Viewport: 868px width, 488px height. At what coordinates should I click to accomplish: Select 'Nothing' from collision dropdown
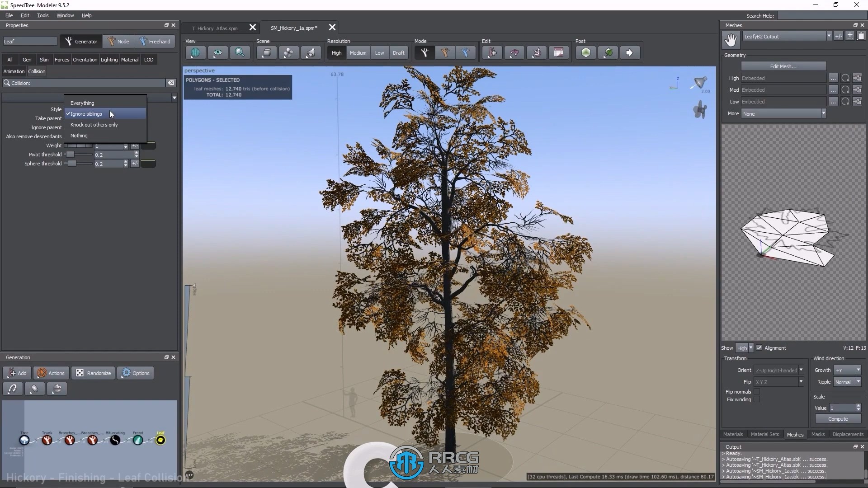pos(79,135)
